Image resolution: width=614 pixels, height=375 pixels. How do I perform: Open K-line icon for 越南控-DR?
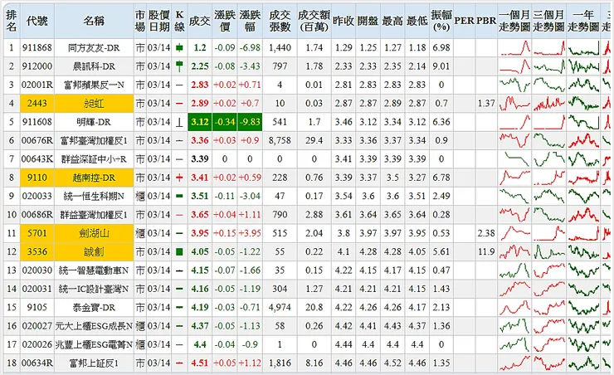tap(179, 178)
